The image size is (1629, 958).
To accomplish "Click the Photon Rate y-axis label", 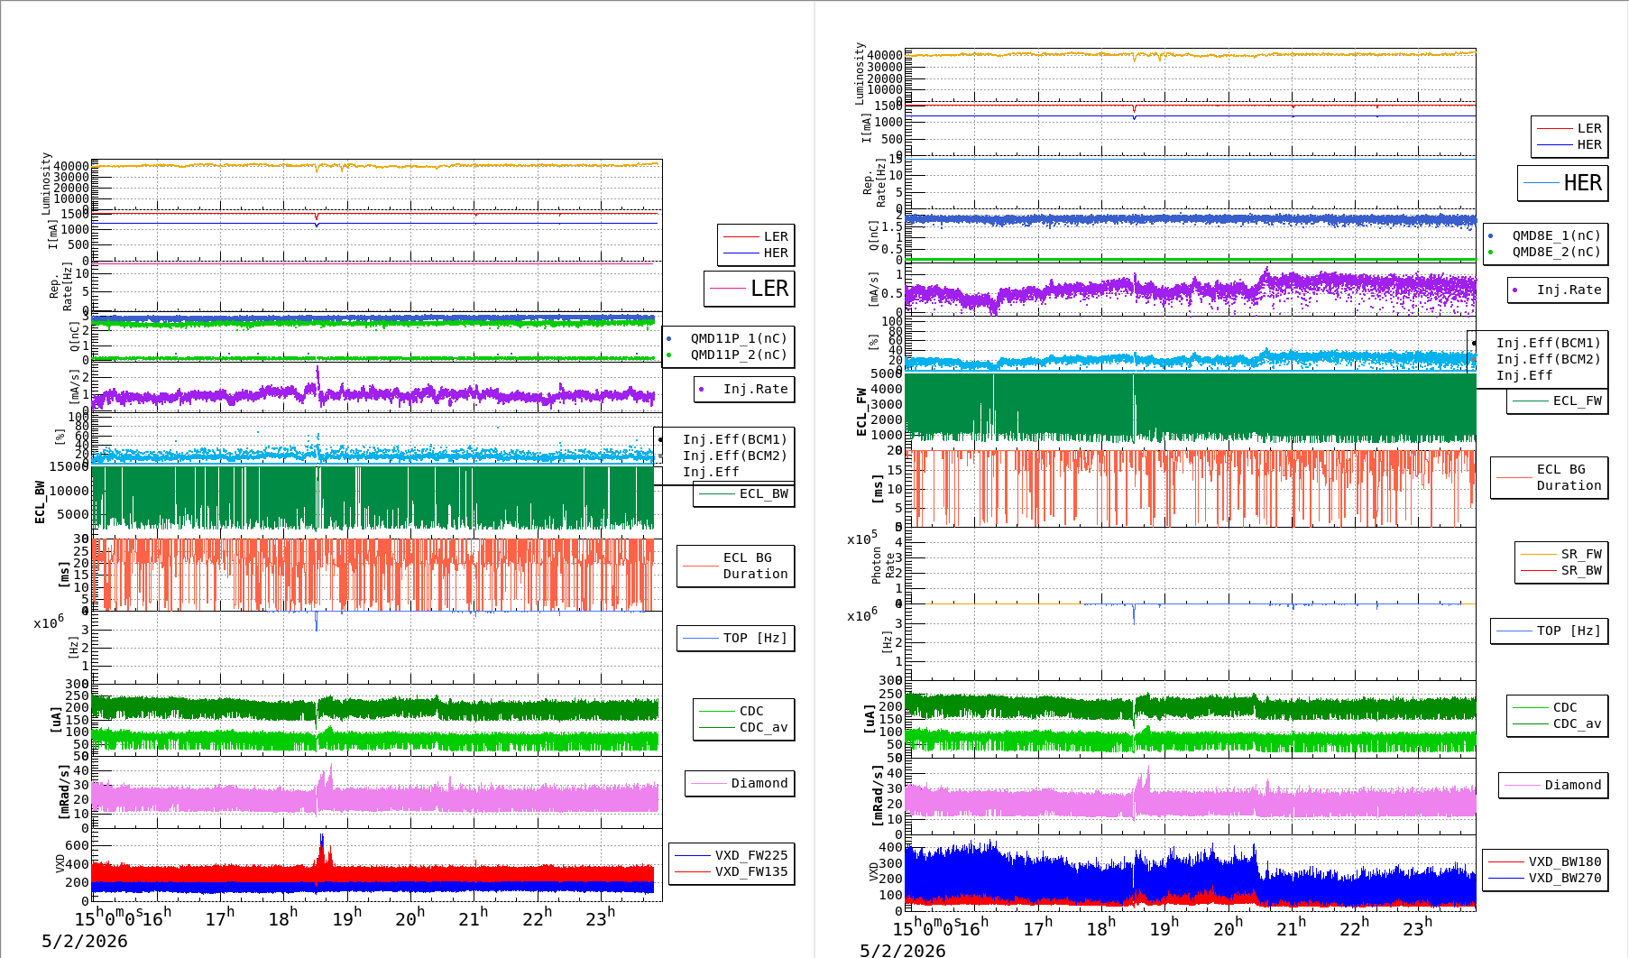I will tap(883, 566).
